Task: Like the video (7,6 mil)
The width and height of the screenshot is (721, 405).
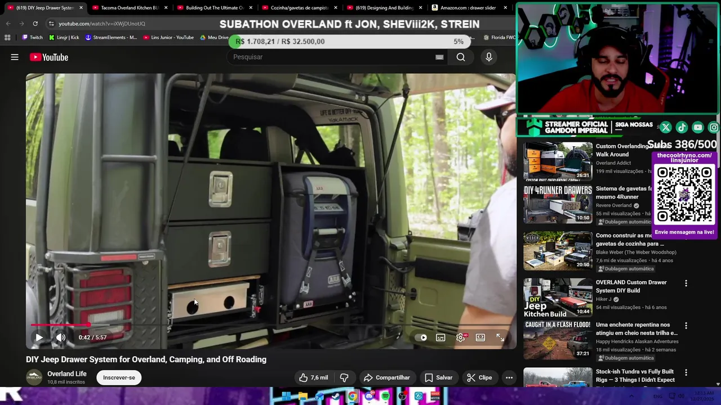Action: pyautogui.click(x=314, y=377)
